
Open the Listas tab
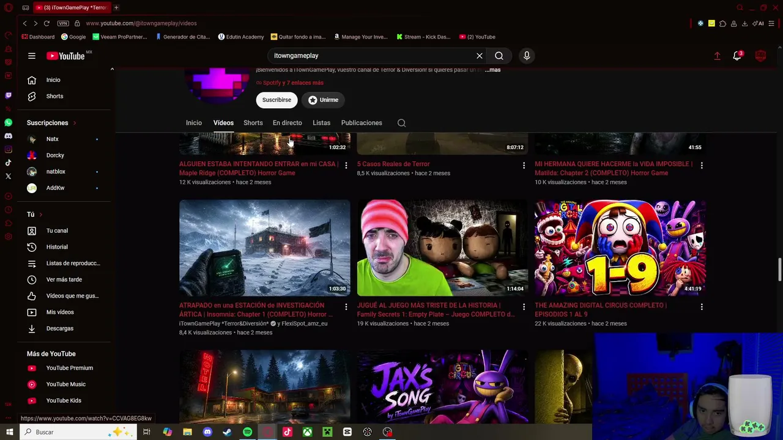click(321, 123)
